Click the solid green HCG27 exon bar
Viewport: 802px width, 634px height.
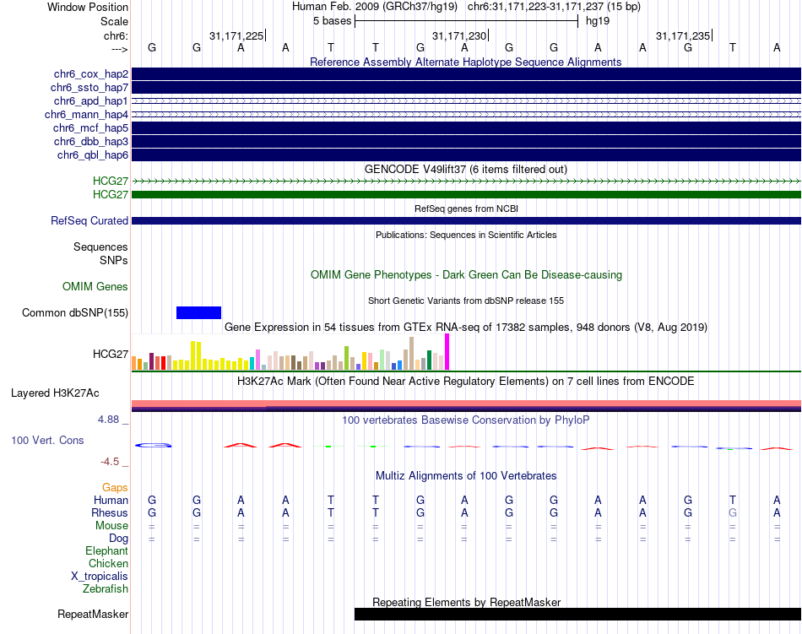tap(466, 195)
